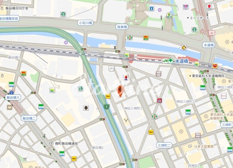Select the A1 subway exit marker
The height and width of the screenshot is (168, 233).
tap(212, 33)
